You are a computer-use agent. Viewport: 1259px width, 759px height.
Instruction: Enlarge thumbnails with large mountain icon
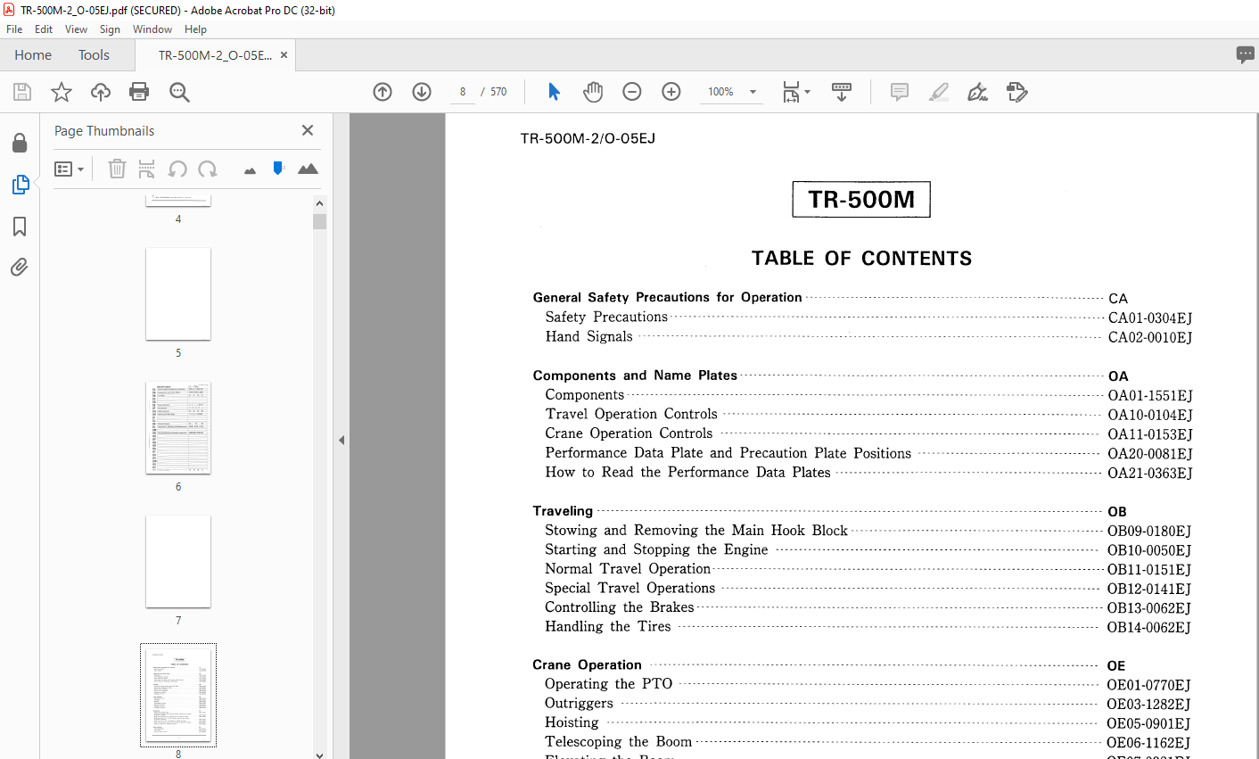point(308,169)
